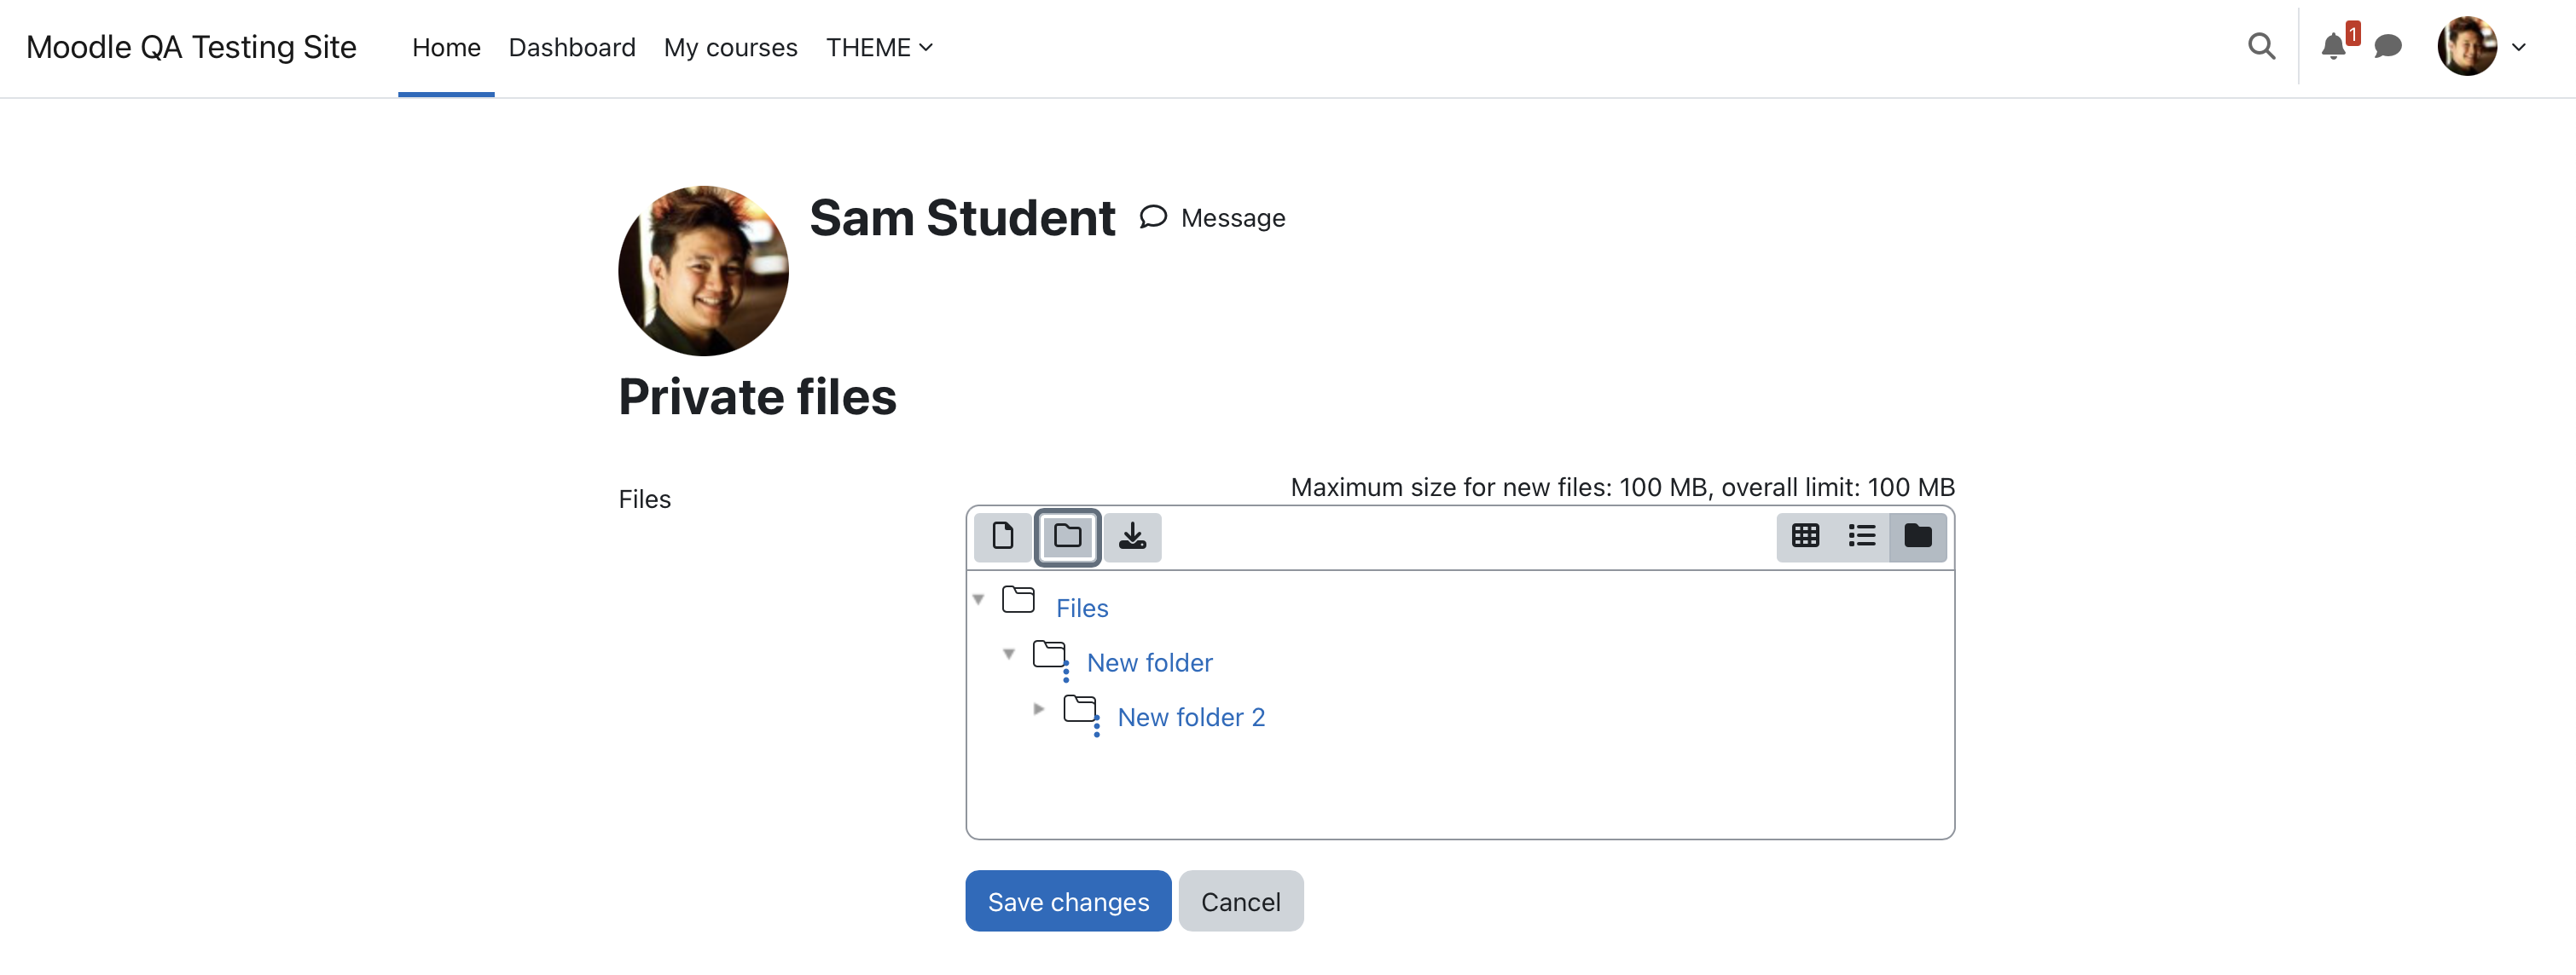Click the Sam Student heading

point(962,218)
